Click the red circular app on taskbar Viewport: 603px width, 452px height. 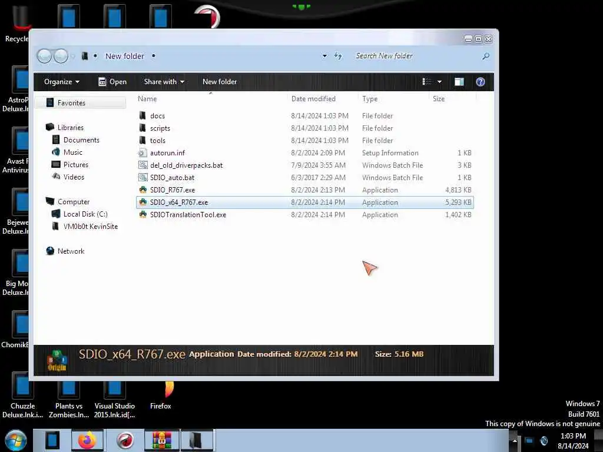(x=125, y=440)
